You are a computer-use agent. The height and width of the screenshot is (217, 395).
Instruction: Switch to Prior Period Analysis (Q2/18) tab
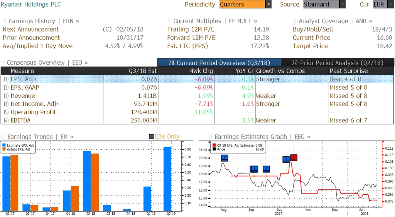pyautogui.click(x=338, y=63)
